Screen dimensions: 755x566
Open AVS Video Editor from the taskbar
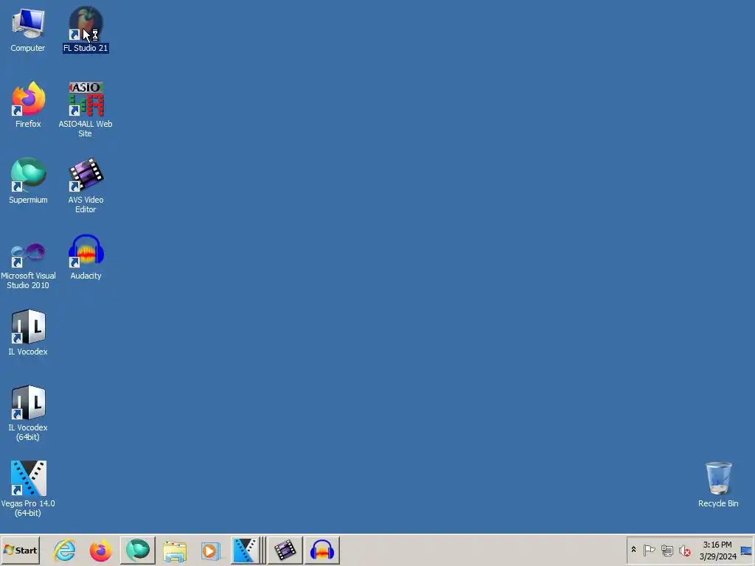(x=285, y=551)
